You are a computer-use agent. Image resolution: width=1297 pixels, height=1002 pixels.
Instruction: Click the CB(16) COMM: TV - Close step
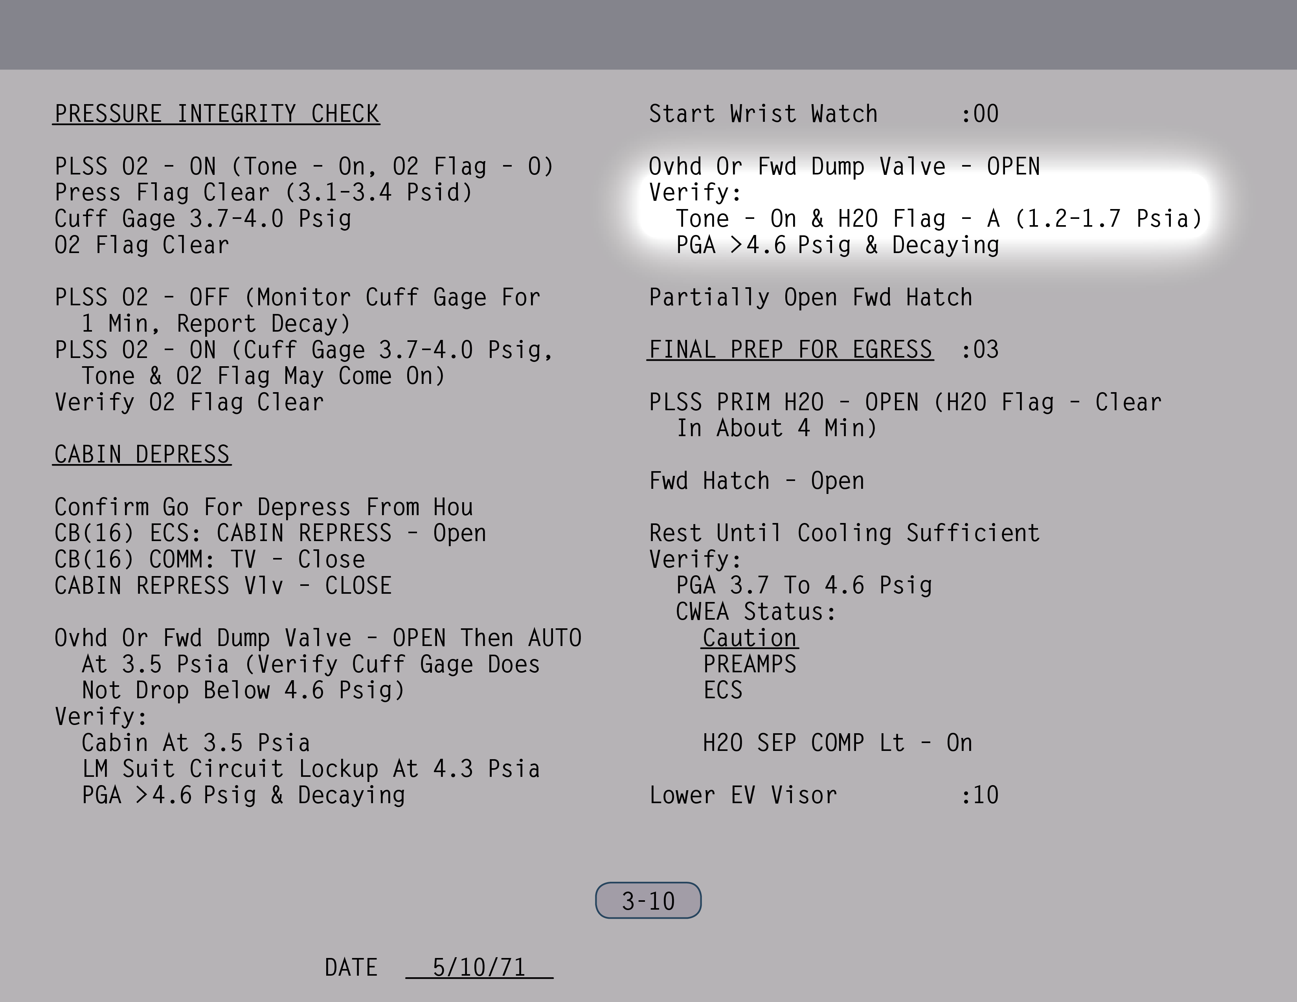coord(209,560)
